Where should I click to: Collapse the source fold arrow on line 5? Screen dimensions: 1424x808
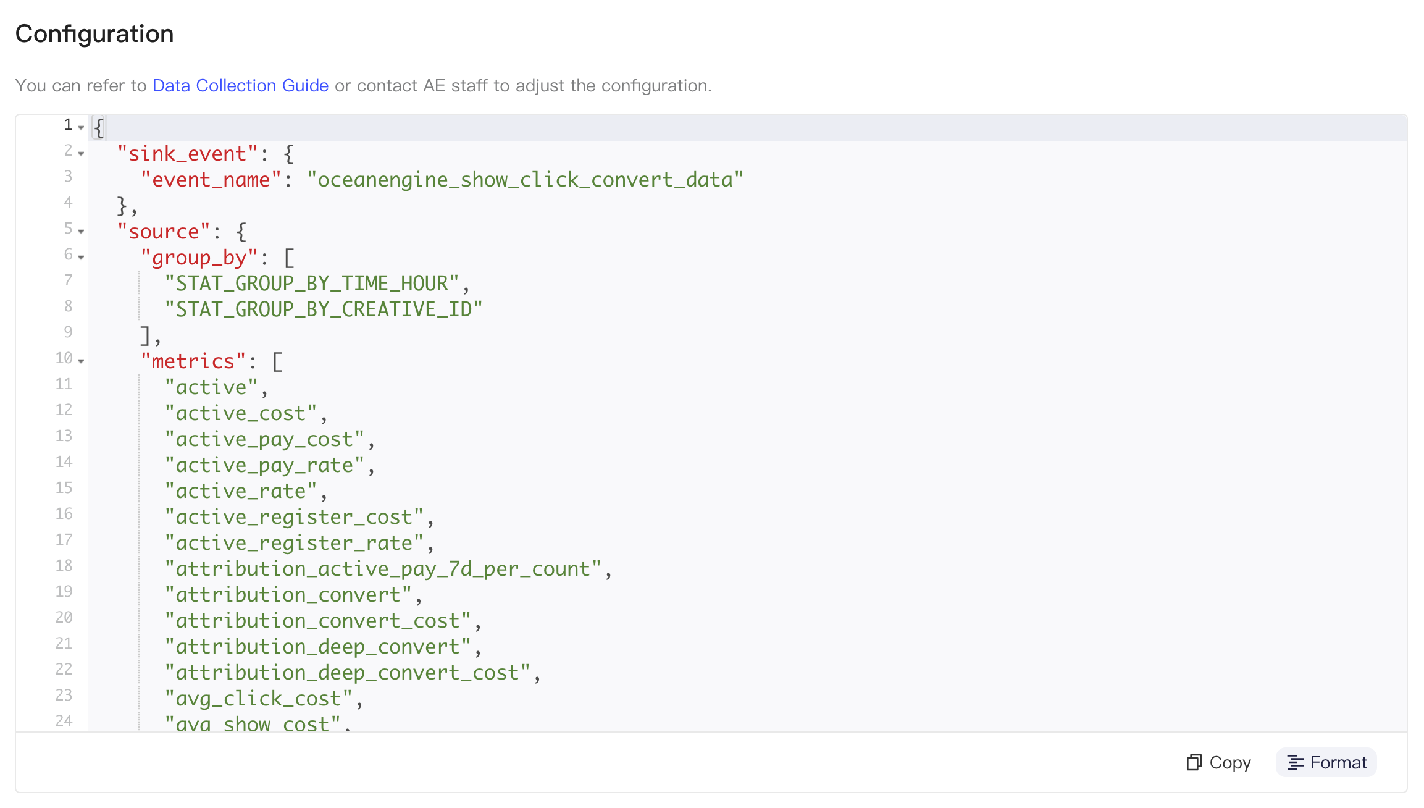coord(81,231)
